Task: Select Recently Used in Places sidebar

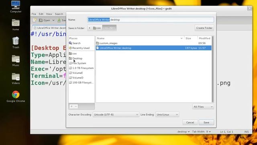Action: tap(82, 48)
